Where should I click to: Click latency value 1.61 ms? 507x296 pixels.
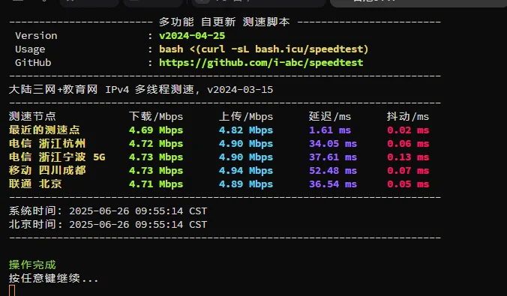330,130
